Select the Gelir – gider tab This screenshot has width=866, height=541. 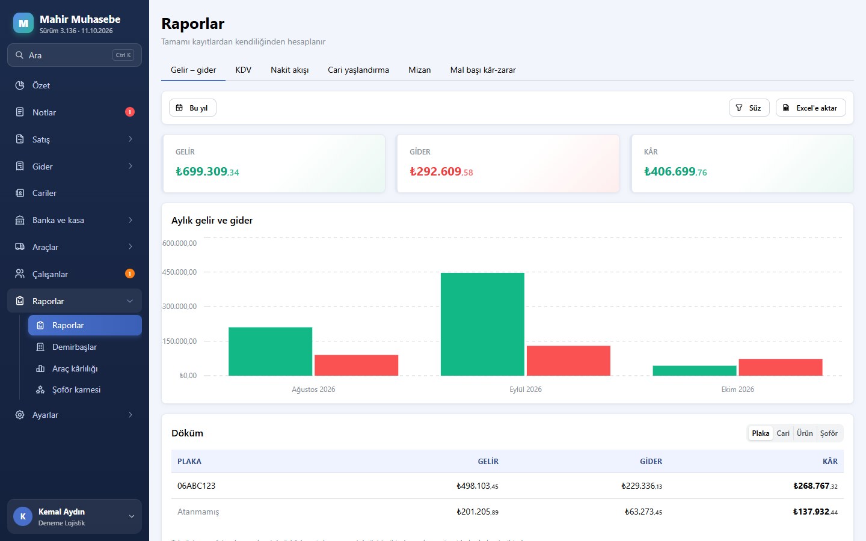point(194,70)
